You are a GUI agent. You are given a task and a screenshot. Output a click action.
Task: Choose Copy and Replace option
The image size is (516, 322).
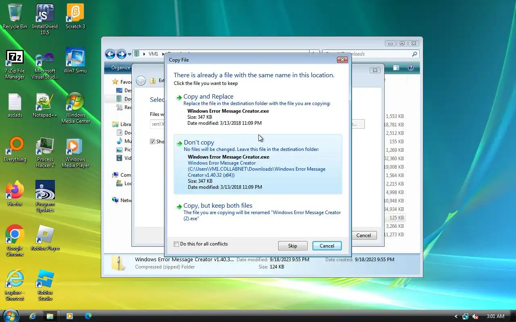click(258, 109)
